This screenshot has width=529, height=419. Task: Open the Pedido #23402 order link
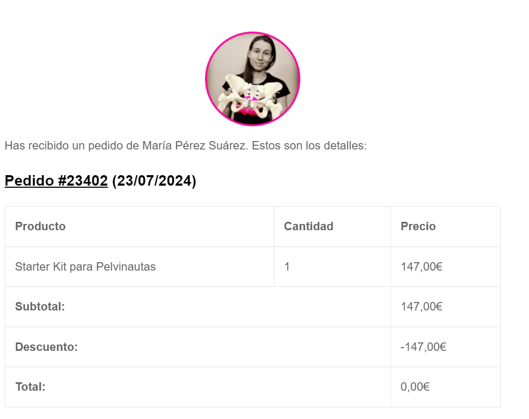56,181
